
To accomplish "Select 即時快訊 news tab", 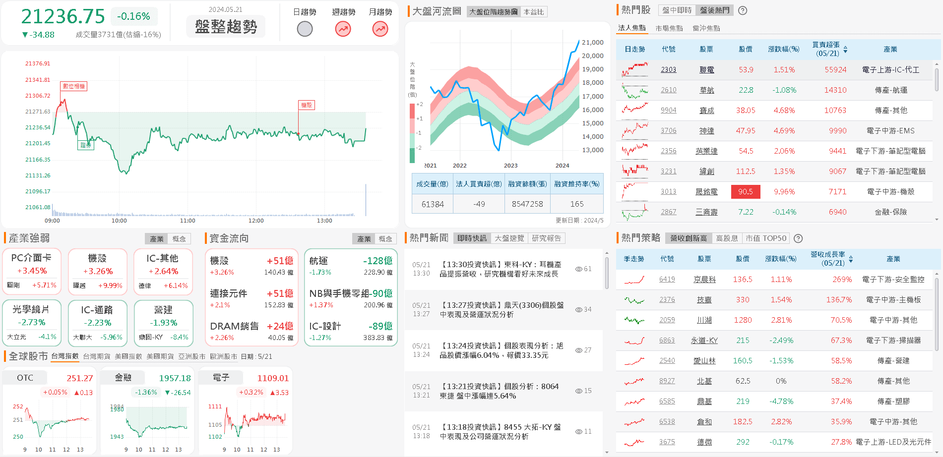I will [x=472, y=238].
